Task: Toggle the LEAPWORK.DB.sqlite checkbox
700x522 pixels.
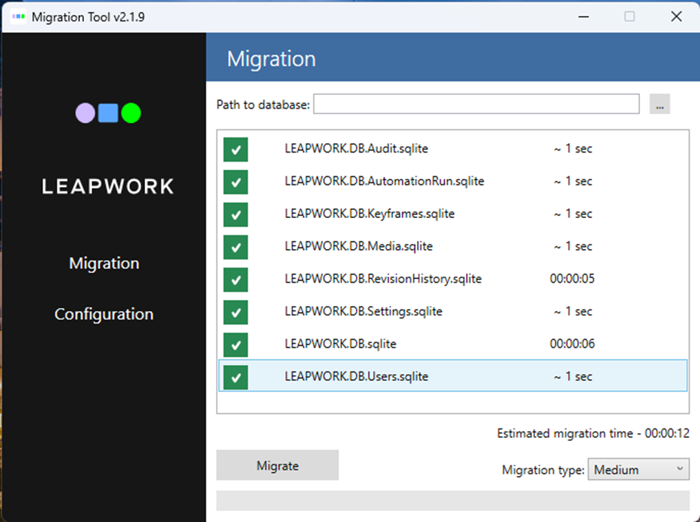Action: click(x=235, y=345)
